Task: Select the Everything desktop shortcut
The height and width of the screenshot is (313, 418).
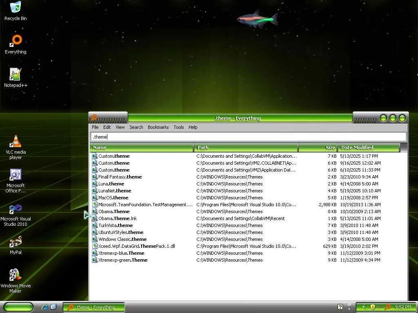Action: pos(16,44)
